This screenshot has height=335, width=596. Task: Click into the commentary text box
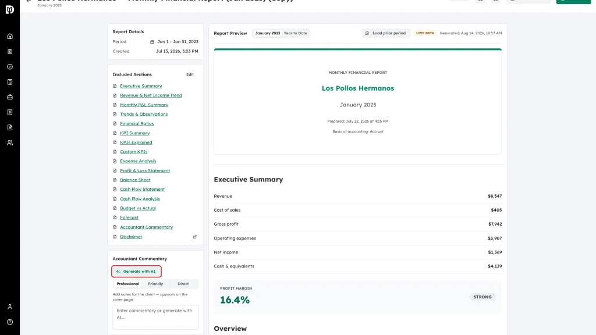pyautogui.click(x=155, y=317)
